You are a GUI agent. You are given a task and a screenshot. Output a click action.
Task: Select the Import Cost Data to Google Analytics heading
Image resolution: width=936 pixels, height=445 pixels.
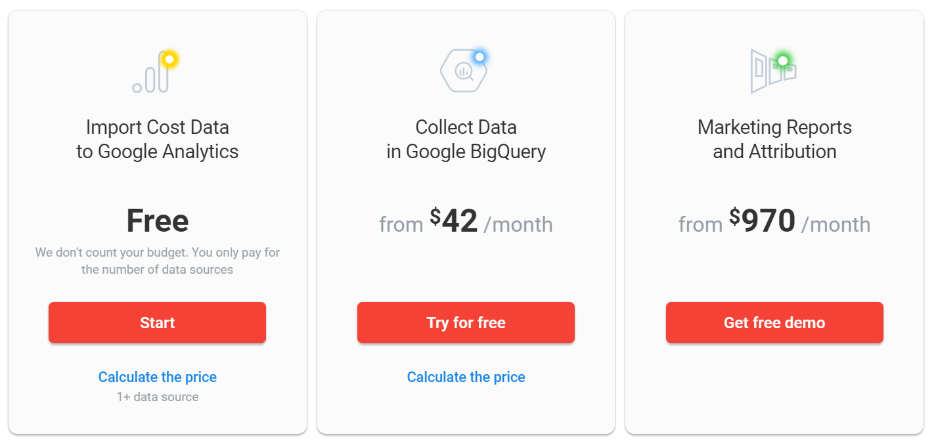point(158,139)
